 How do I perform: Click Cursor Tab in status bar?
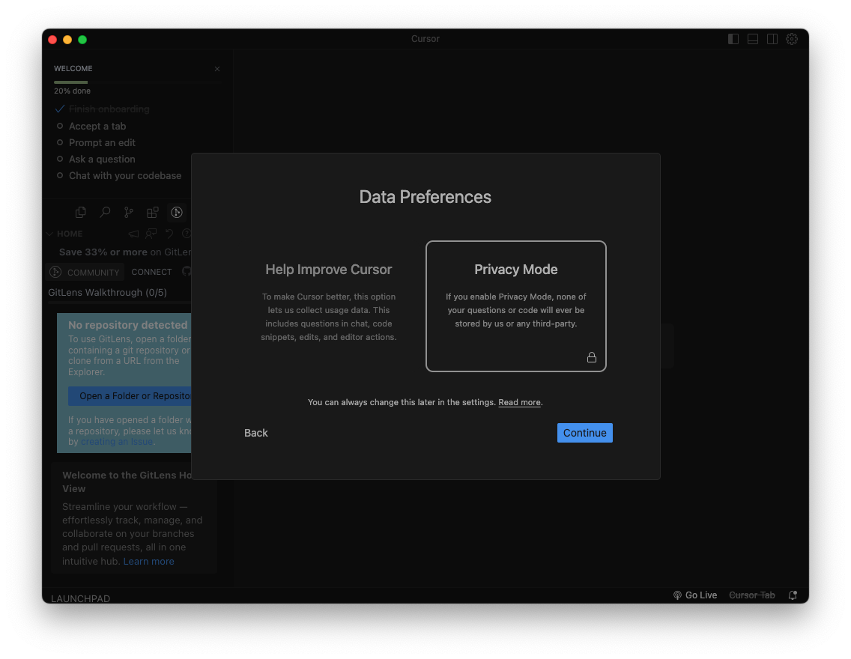point(752,595)
